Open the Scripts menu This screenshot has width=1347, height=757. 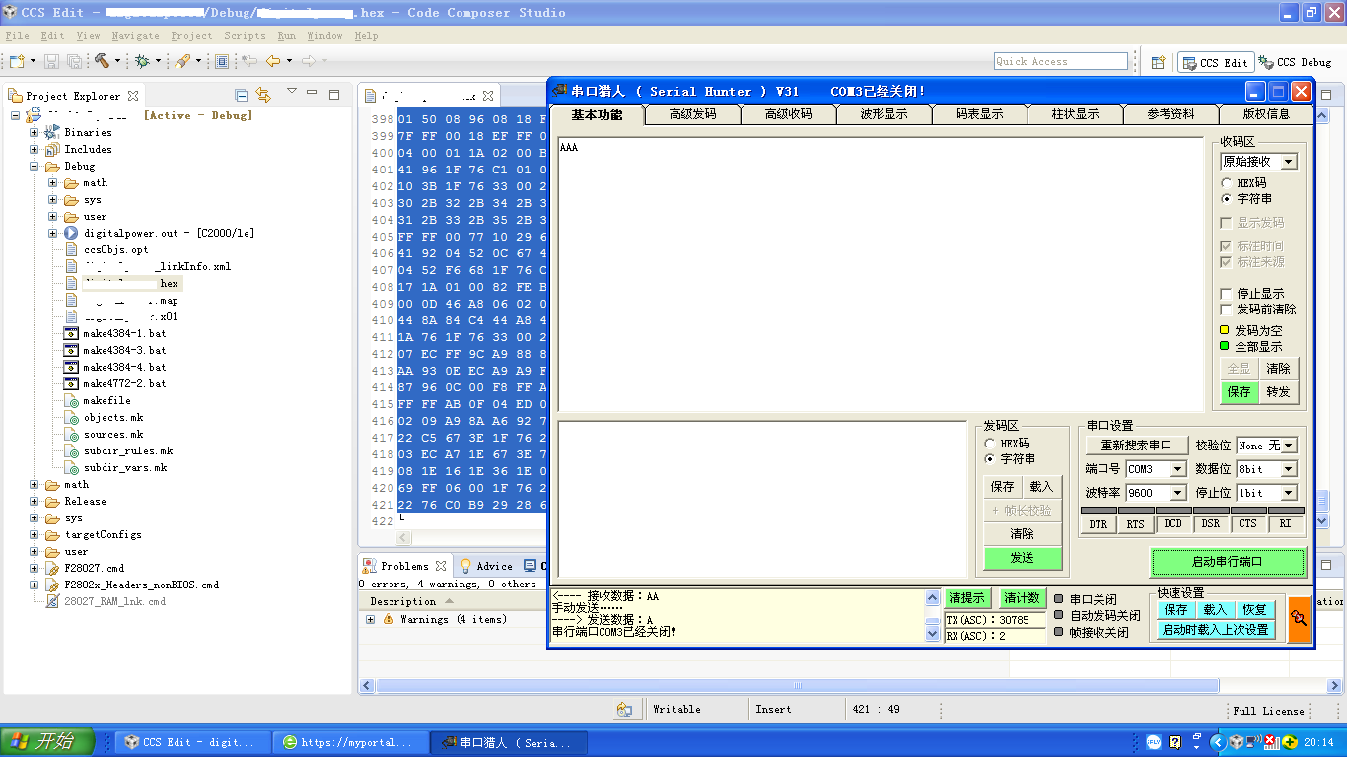coord(245,35)
